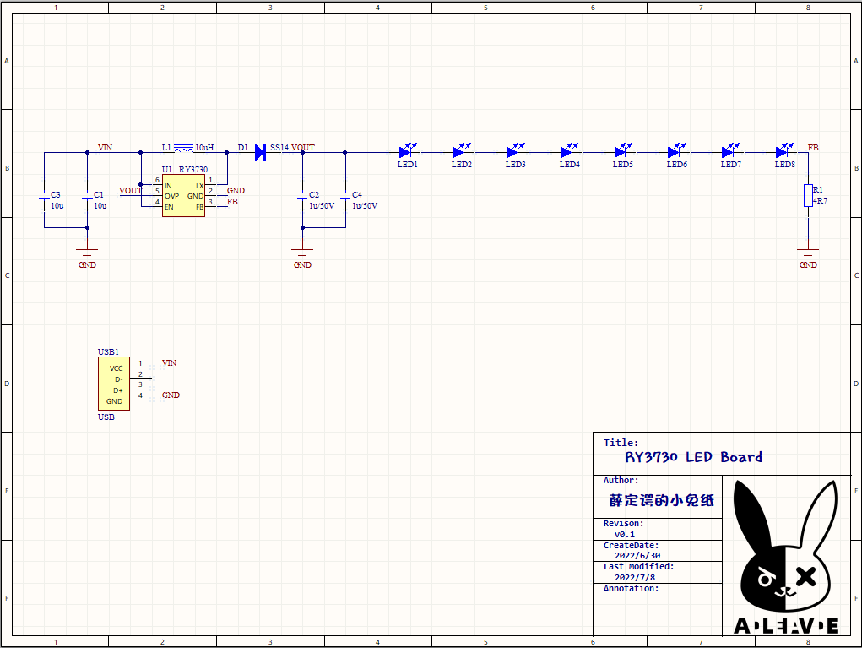Select the VIN net label on USB1
This screenshot has width=862, height=648.
click(170, 363)
